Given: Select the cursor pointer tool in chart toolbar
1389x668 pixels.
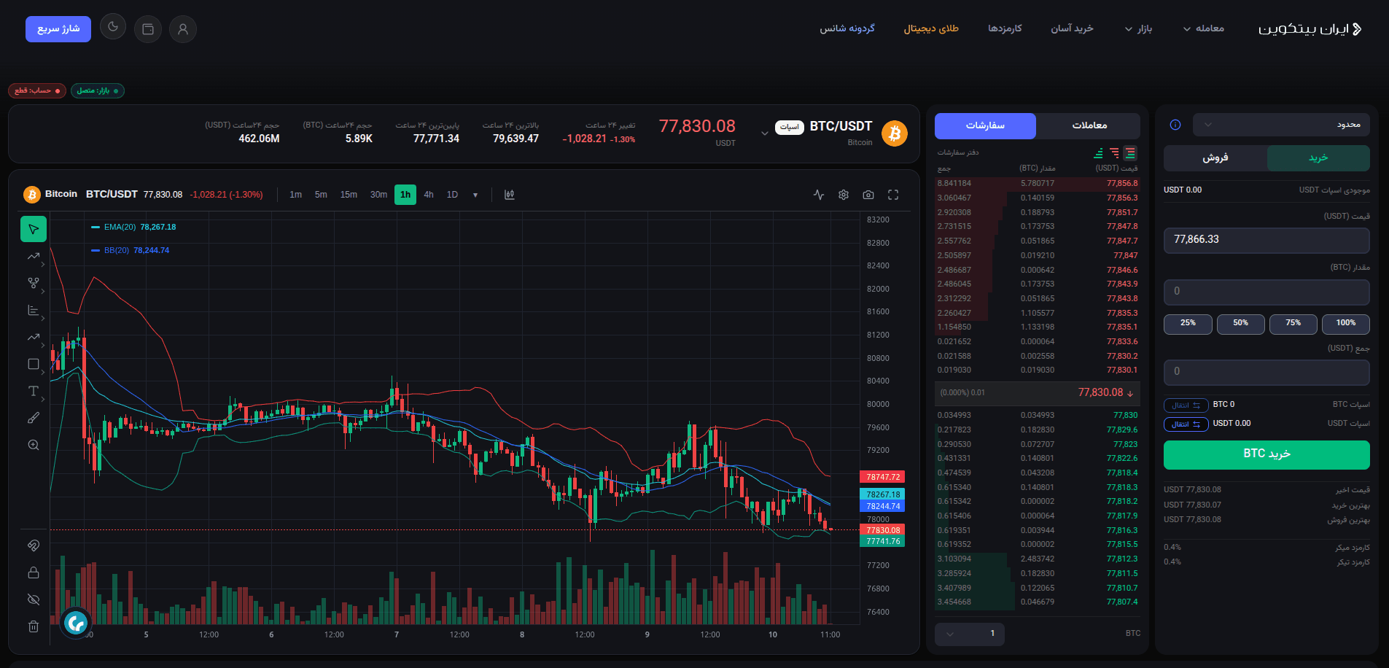Looking at the screenshot, I should coord(34,229).
